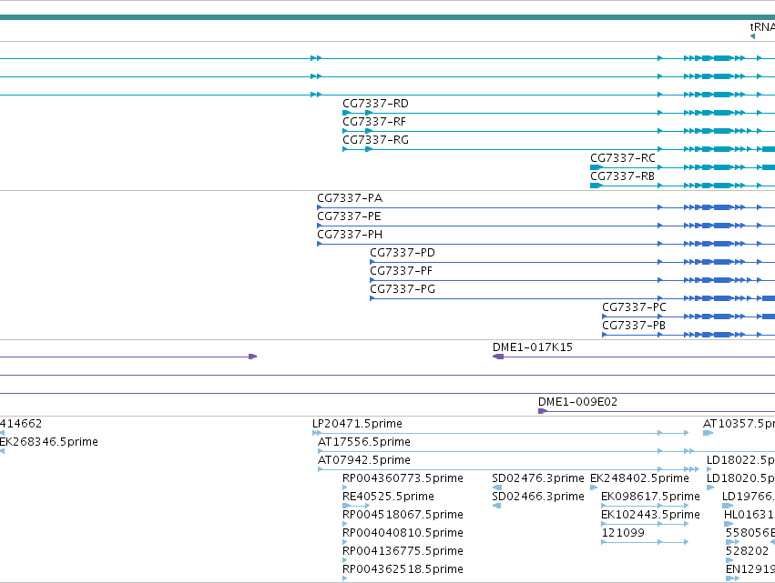The height and width of the screenshot is (583, 775).
Task: Click the LD18020.5prime EST label
Action: [740, 478]
